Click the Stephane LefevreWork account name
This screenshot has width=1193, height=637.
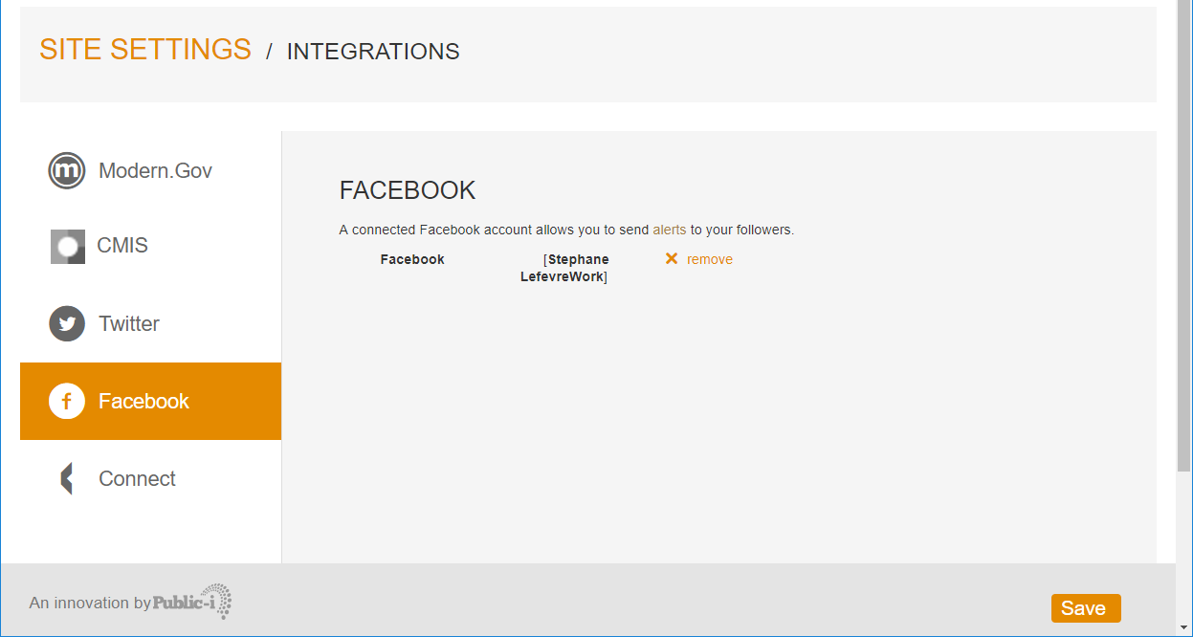564,267
